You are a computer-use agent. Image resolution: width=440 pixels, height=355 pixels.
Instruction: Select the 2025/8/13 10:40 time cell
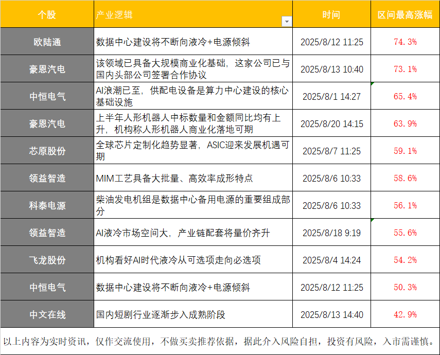[331, 68]
